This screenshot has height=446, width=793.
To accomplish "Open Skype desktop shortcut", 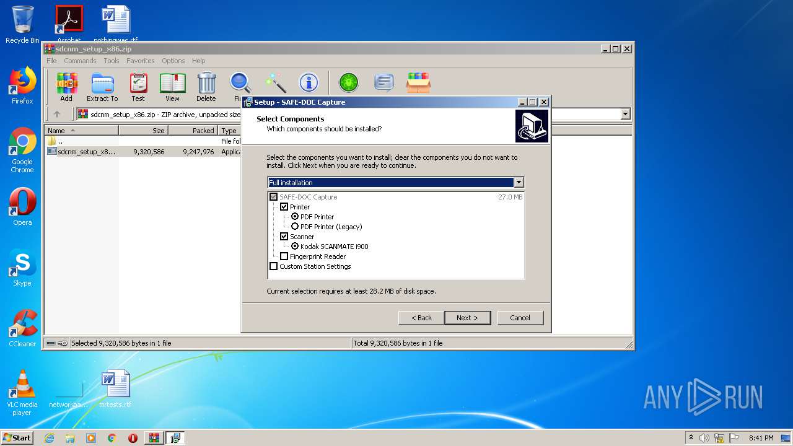I will [x=22, y=268].
